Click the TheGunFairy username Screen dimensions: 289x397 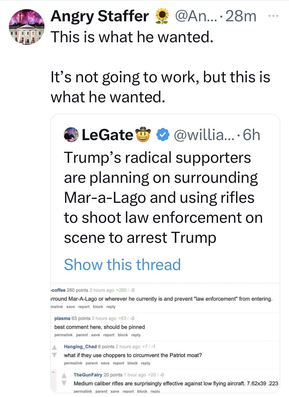[87, 375]
